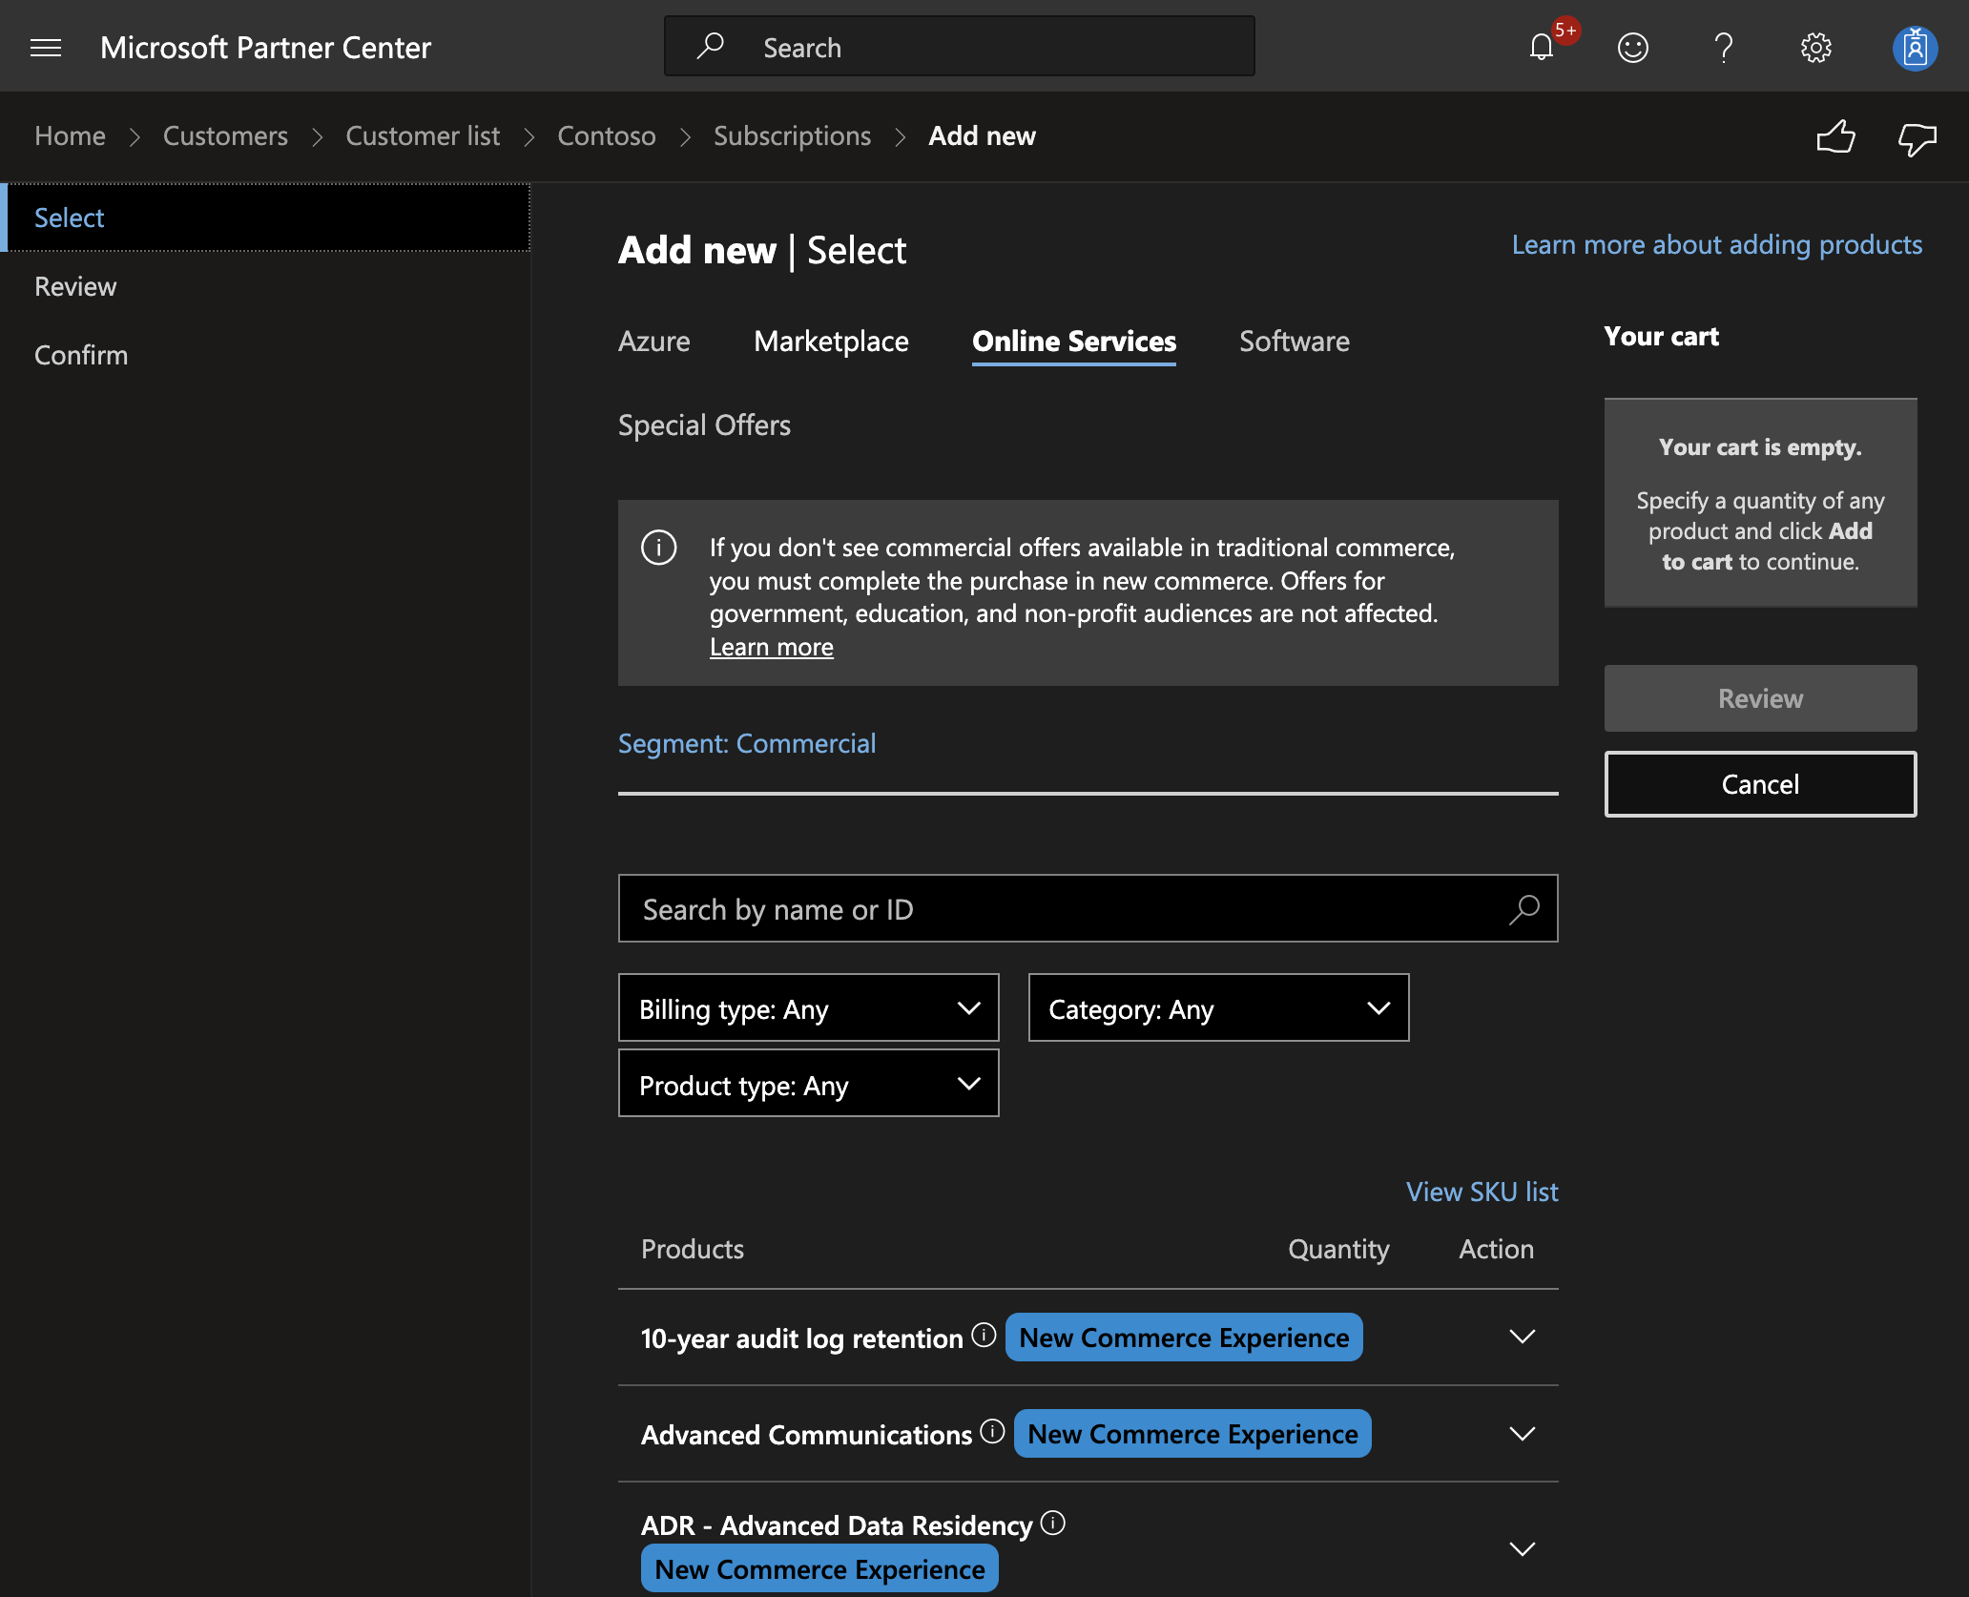1969x1597 pixels.
Task: Open the Category dropdown
Action: pos(1218,1007)
